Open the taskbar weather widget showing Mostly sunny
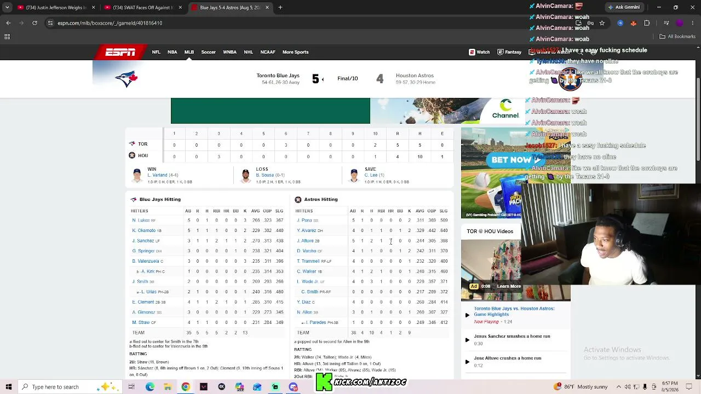This screenshot has height=394, width=701. pyautogui.click(x=581, y=387)
